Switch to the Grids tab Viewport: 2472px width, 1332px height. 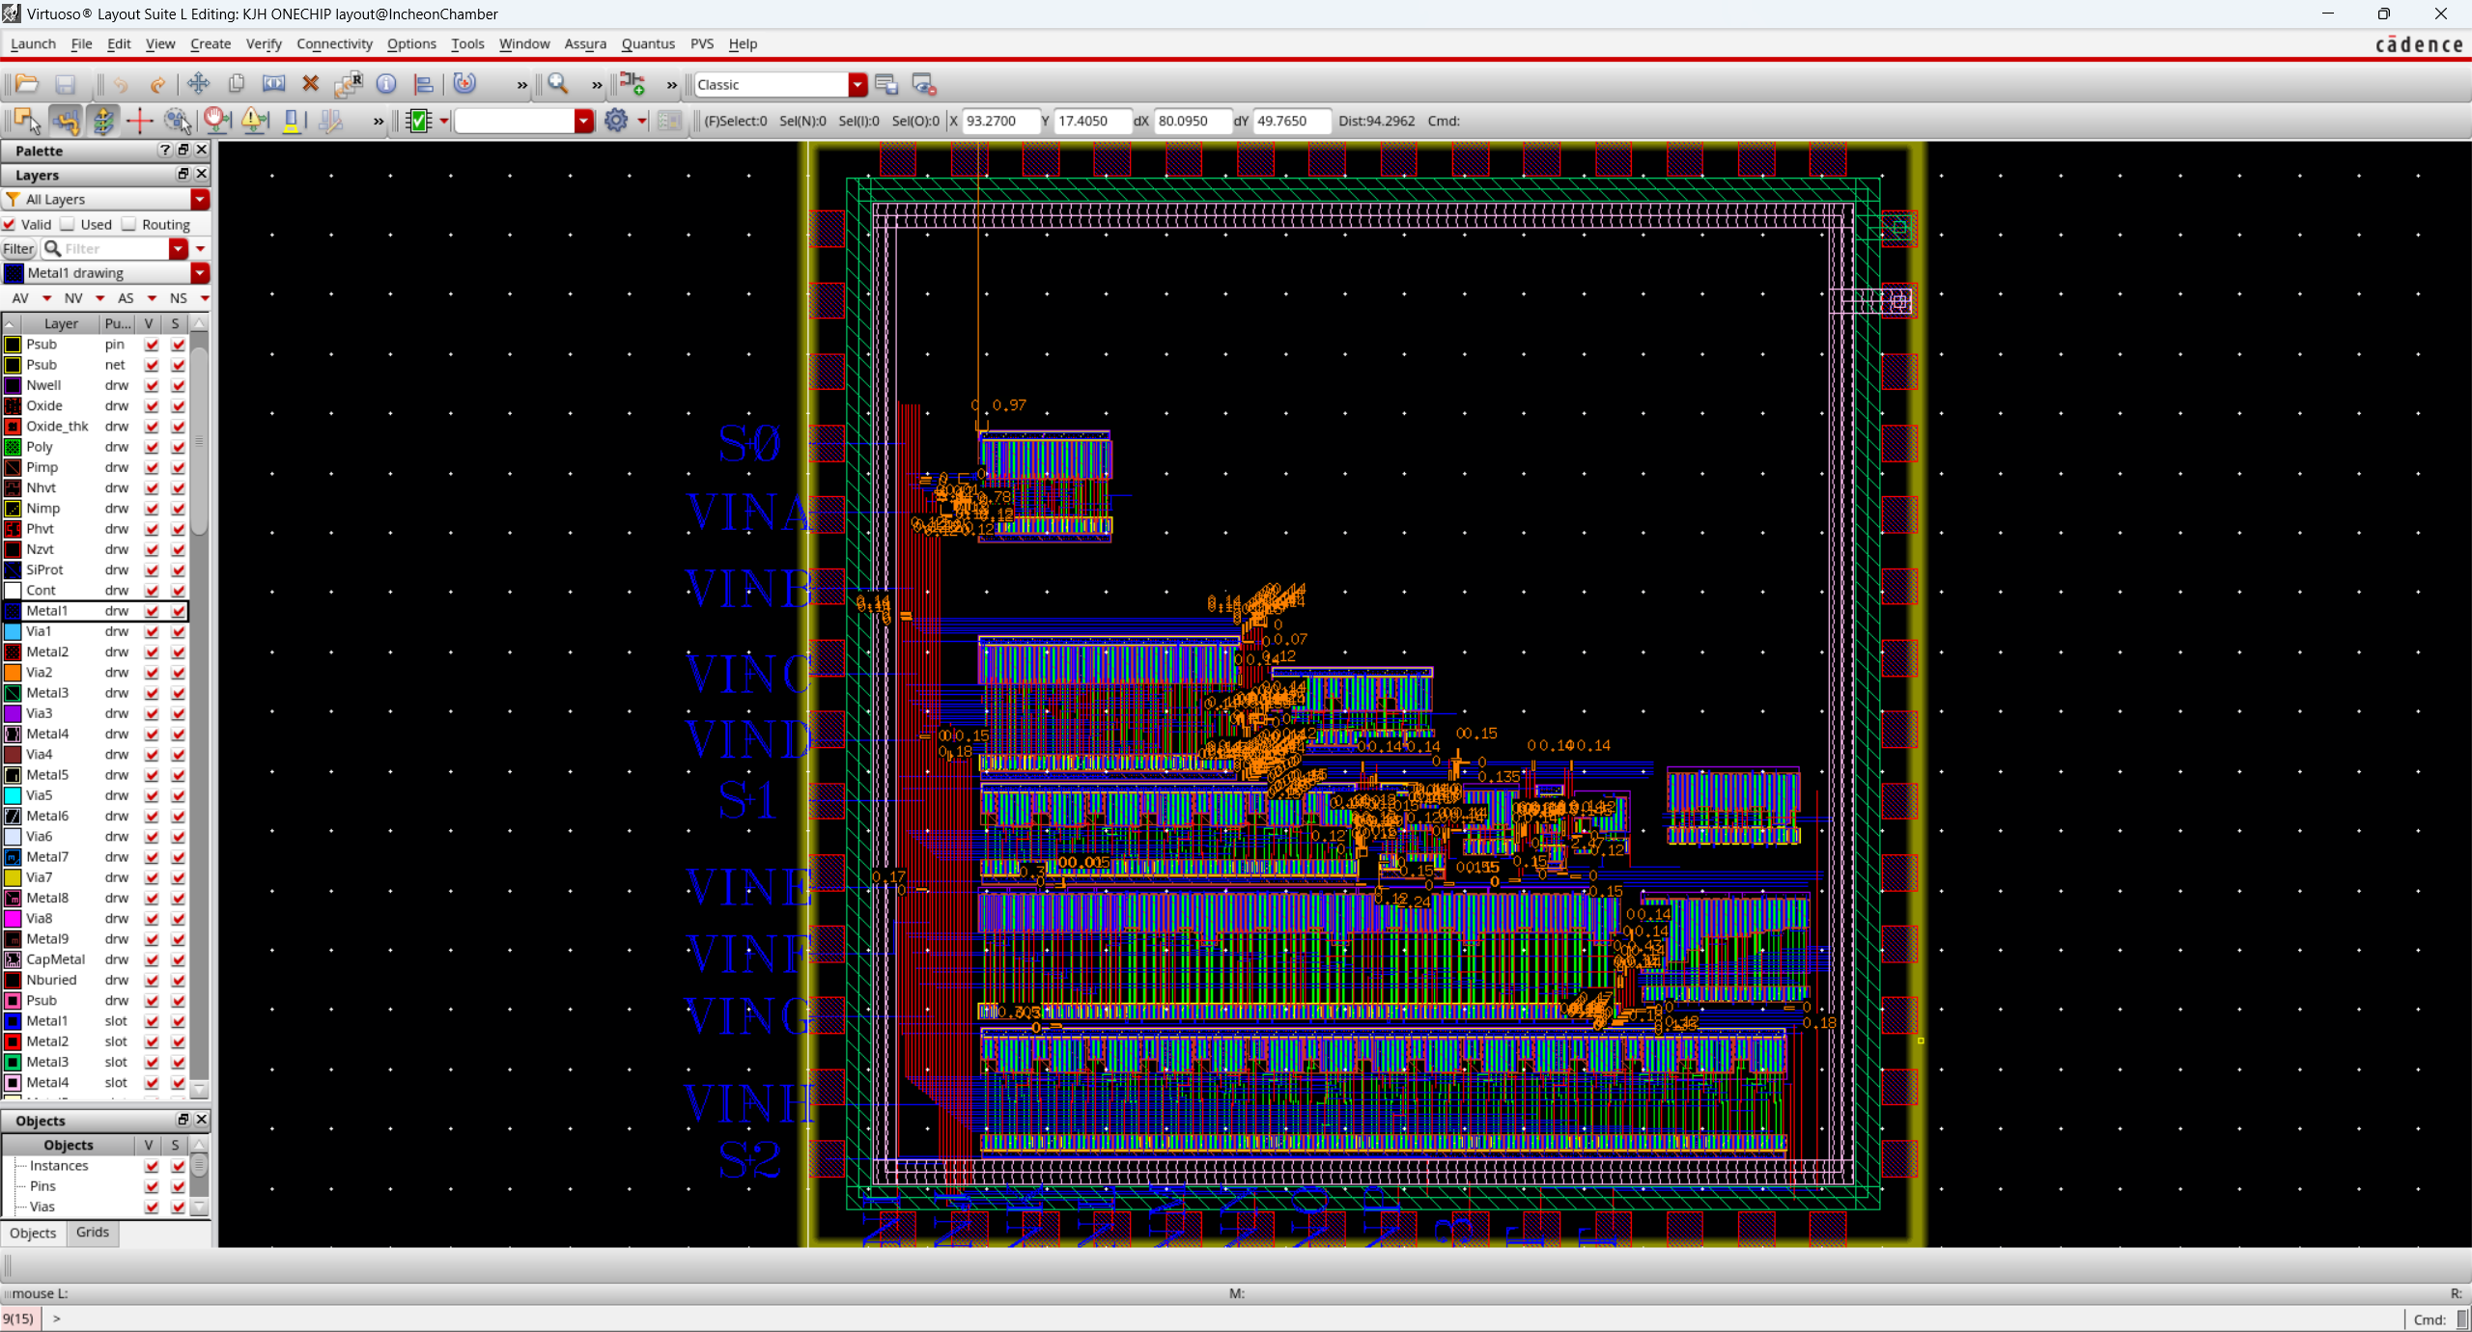point(92,1233)
